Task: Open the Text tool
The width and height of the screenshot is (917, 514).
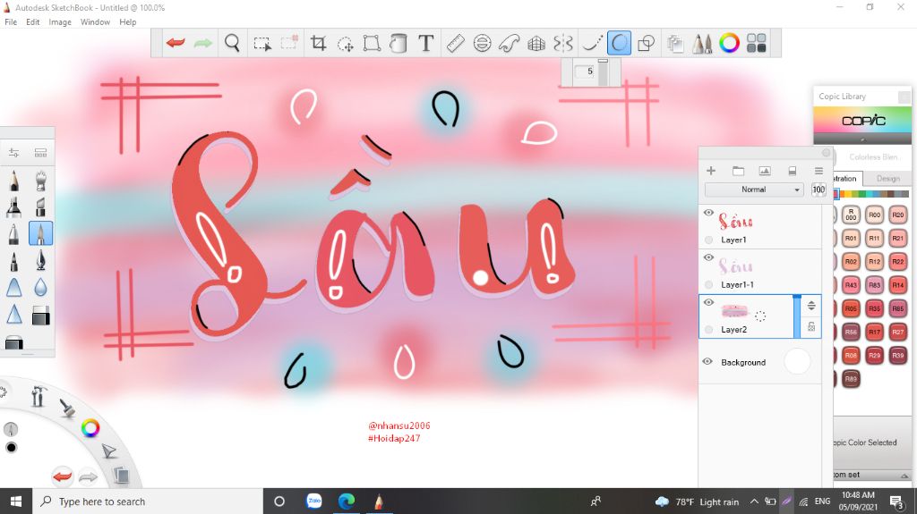Action: point(425,43)
